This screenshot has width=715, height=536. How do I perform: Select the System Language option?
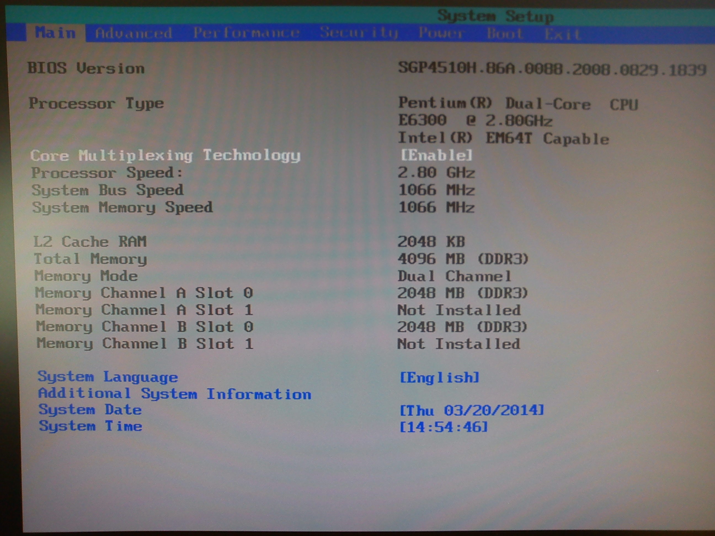tap(108, 377)
